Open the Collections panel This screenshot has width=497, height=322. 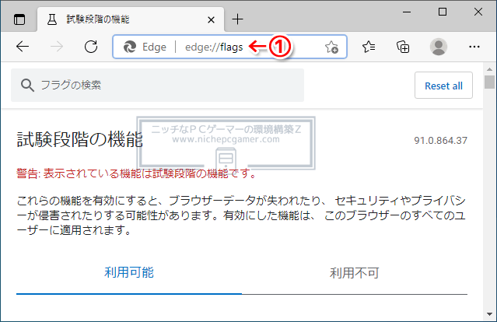point(403,47)
